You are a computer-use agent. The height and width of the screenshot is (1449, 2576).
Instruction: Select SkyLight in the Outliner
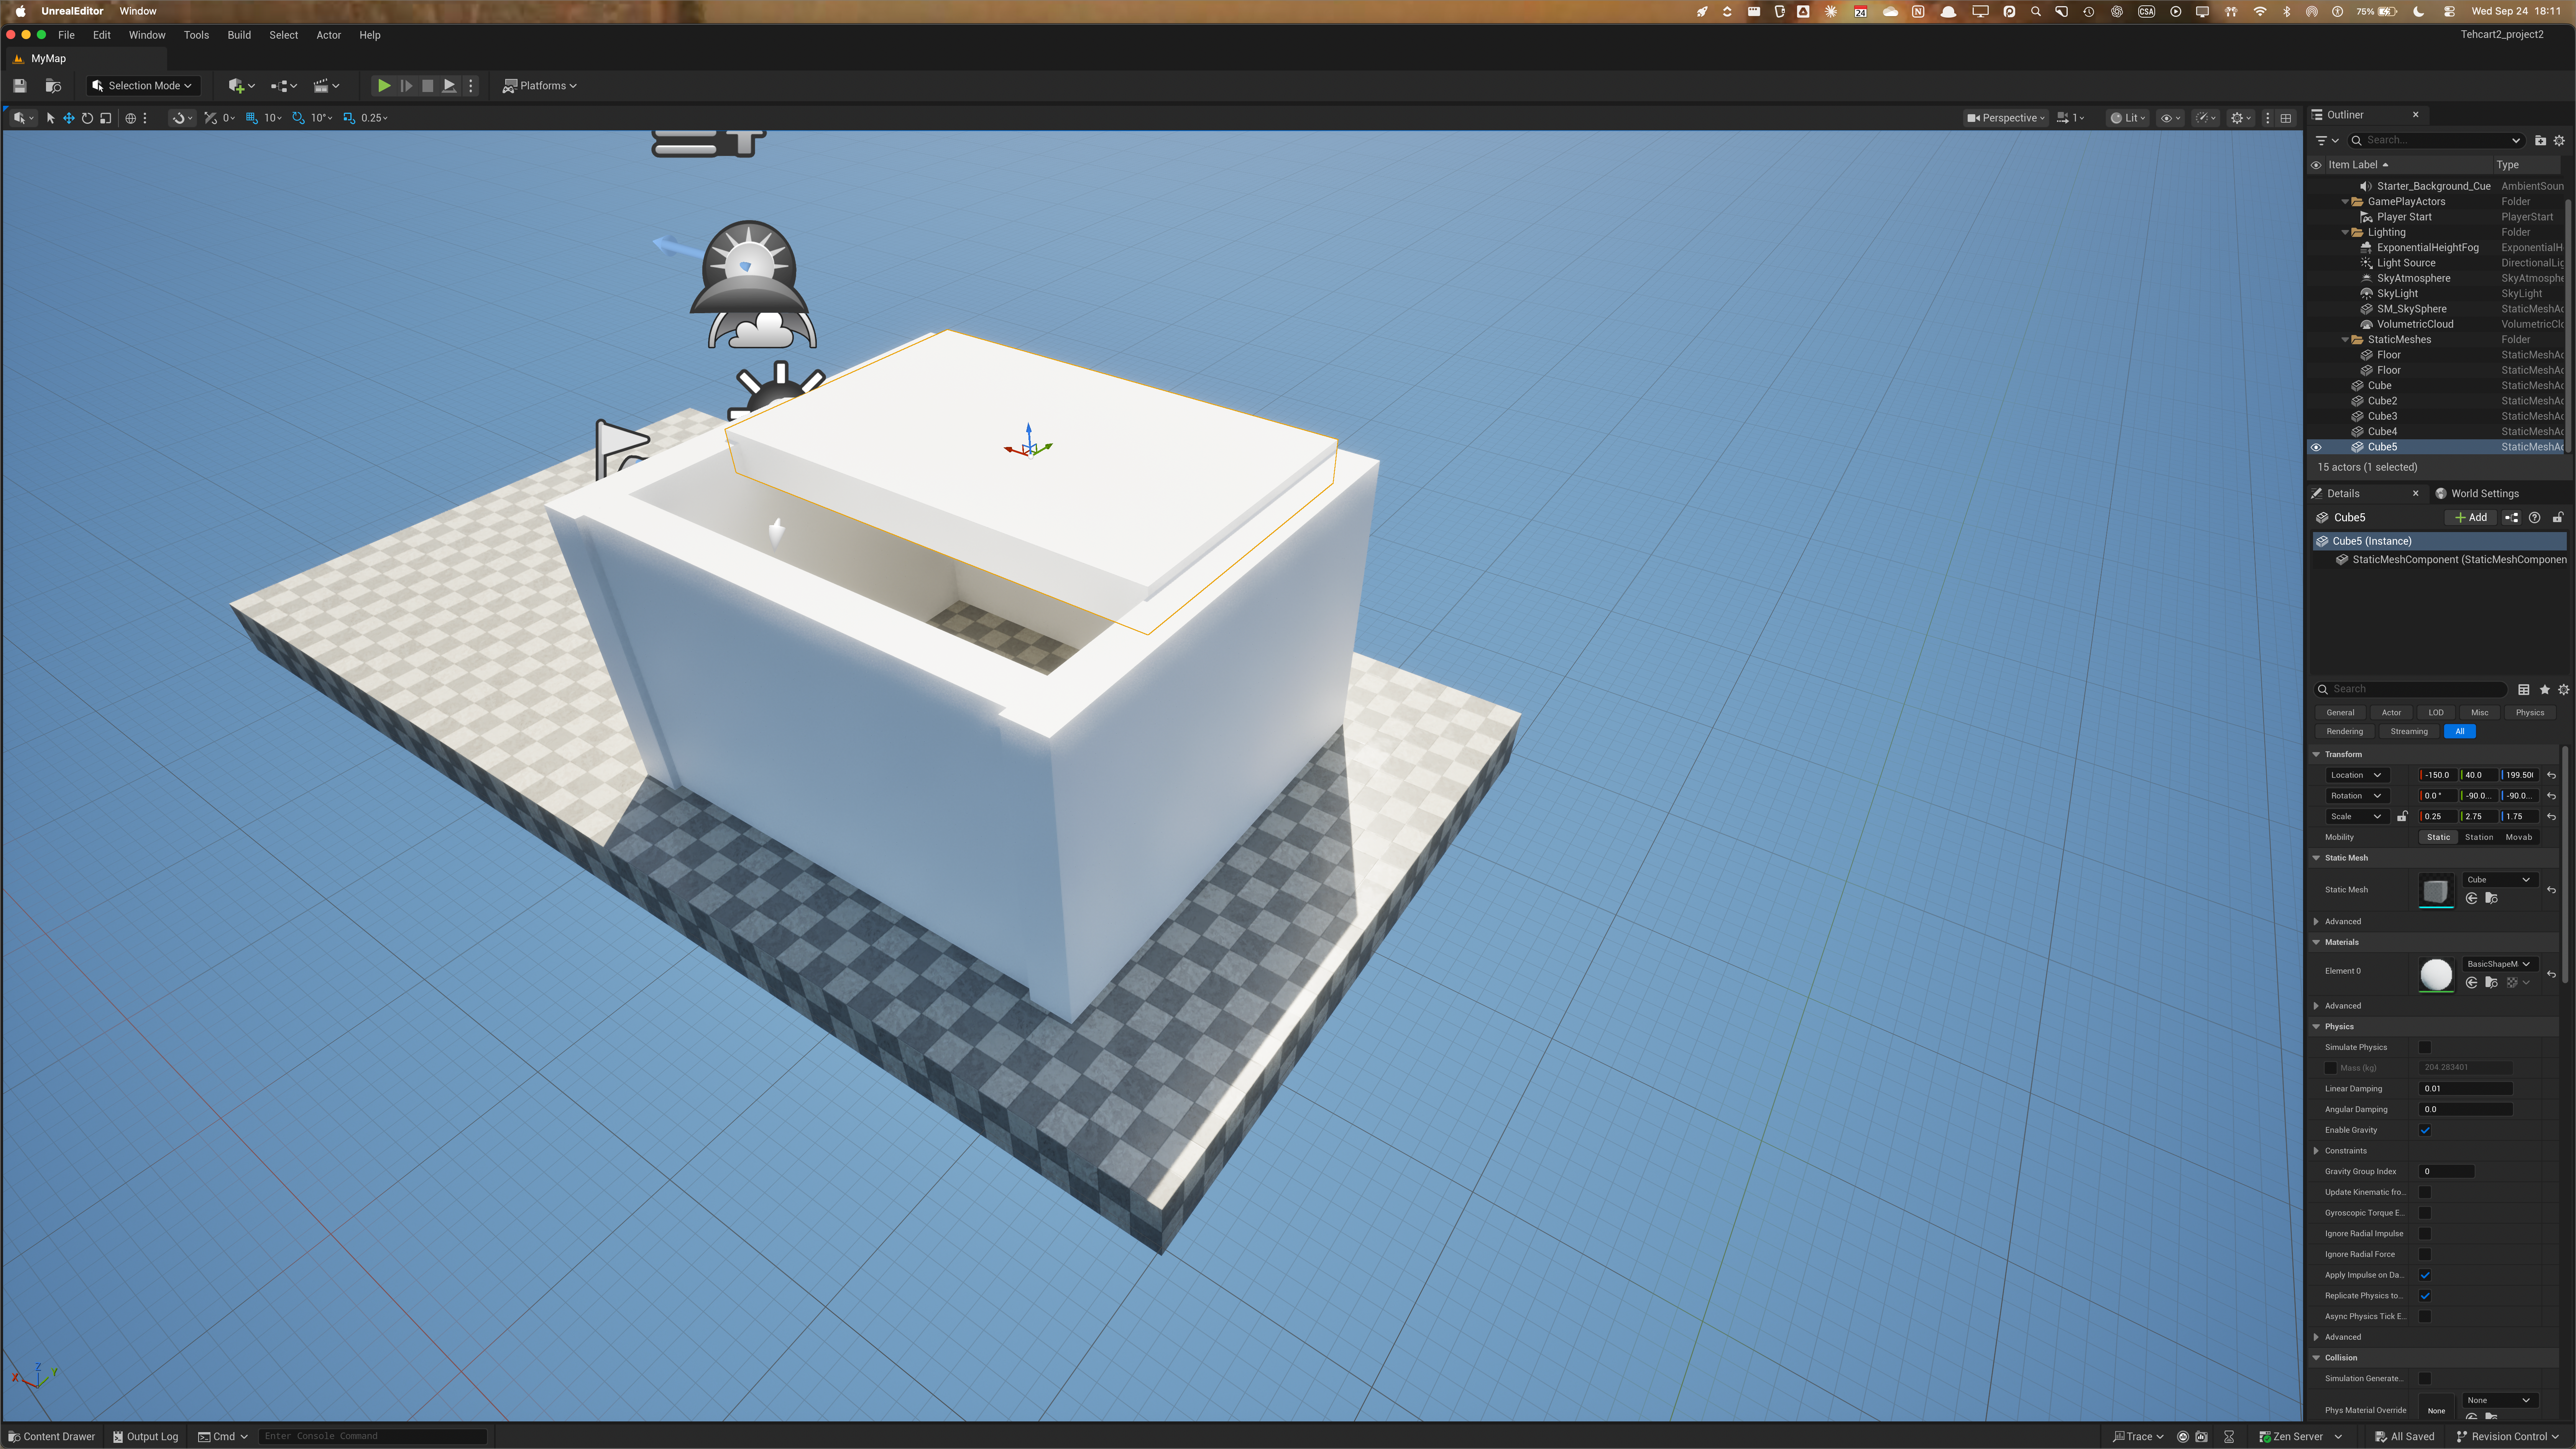coord(2397,294)
